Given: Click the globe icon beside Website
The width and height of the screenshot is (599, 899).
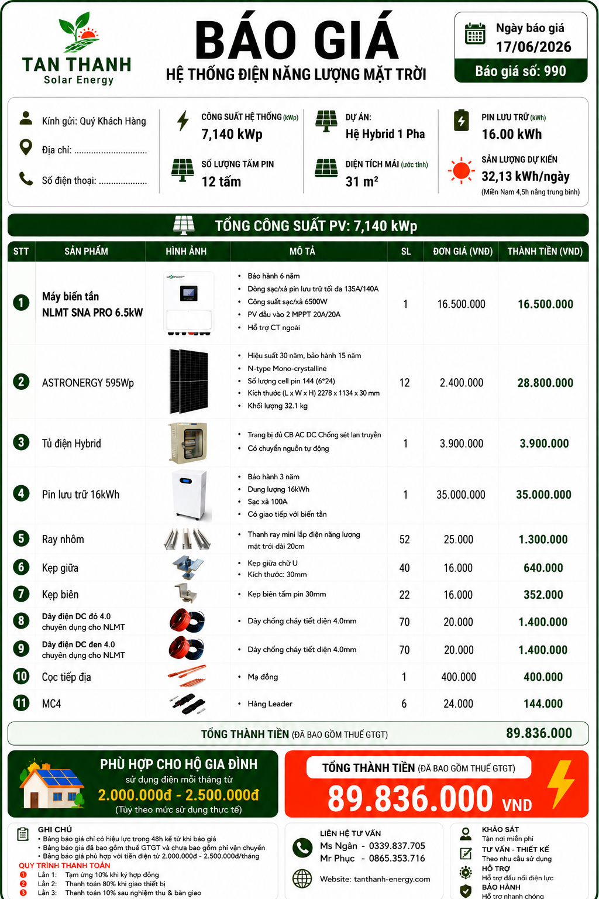Looking at the screenshot, I should [x=302, y=879].
